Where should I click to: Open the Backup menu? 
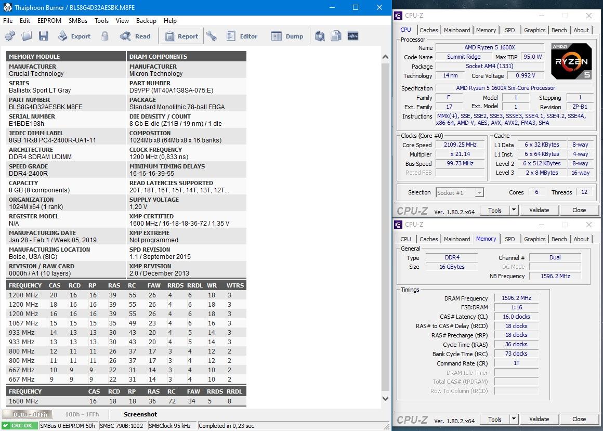pos(146,21)
